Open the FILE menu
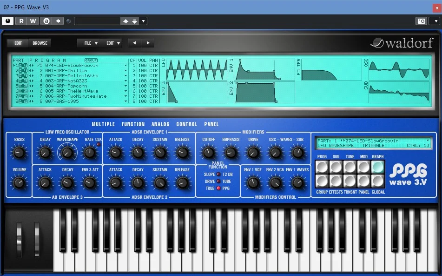The image size is (442, 276). [88, 43]
